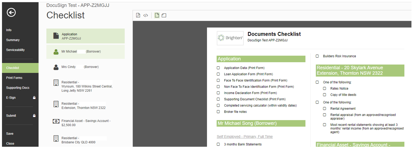Viewport: 414px width, 149px height.
Task: Click Save in the sidebar
Action: [x=10, y=134]
